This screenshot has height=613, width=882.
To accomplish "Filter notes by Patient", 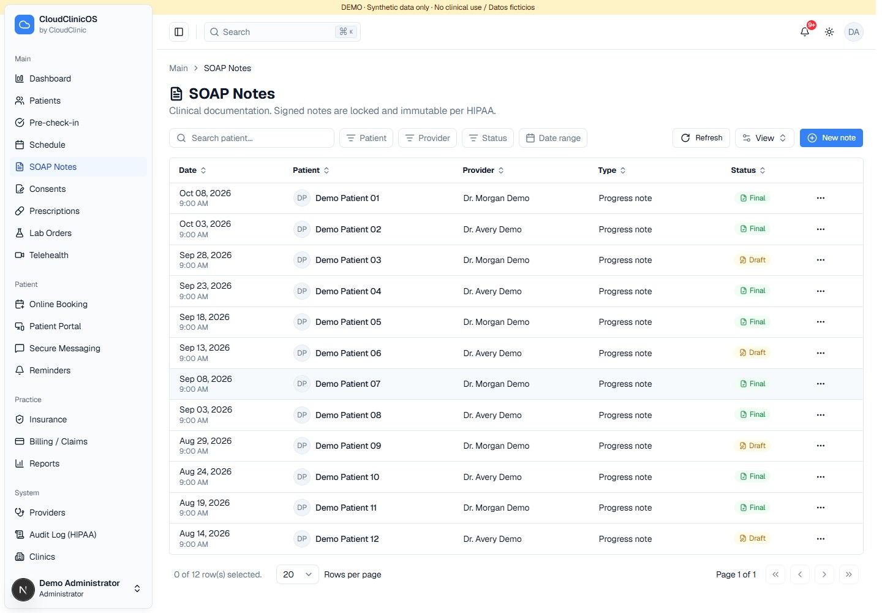I will click(366, 138).
